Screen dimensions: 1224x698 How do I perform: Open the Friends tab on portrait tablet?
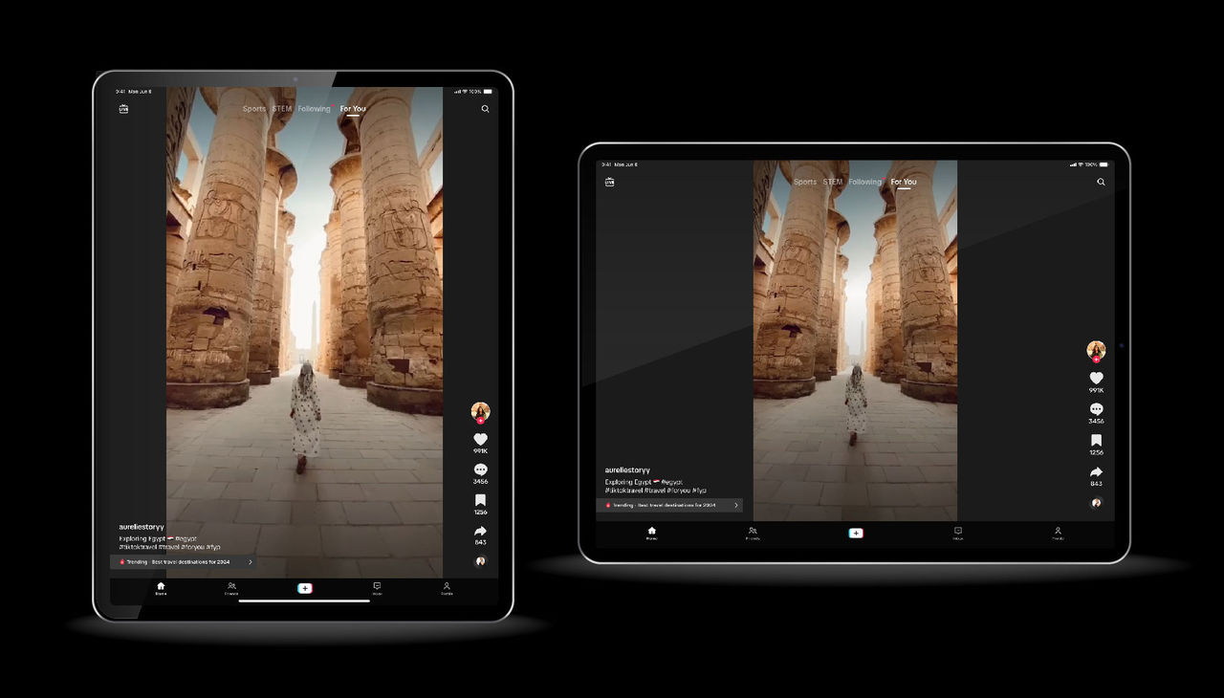(231, 587)
